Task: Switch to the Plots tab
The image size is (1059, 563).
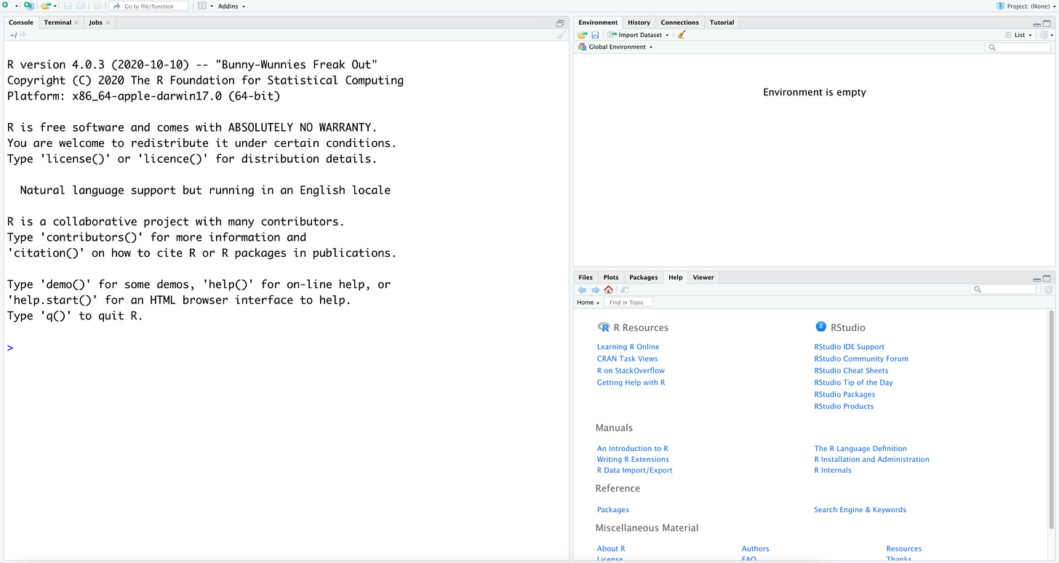Action: coord(611,277)
